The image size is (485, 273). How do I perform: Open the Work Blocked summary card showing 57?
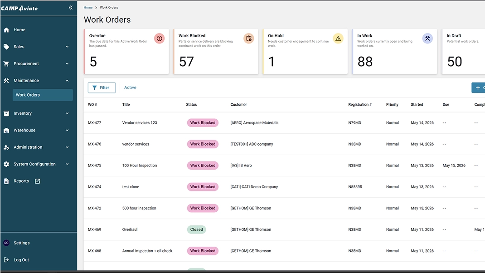(216, 51)
